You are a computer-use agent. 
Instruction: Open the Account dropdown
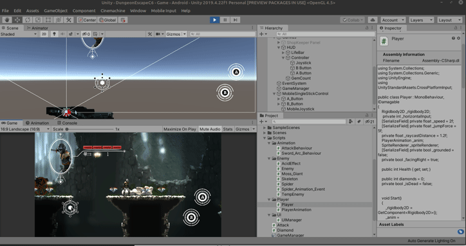coord(393,20)
